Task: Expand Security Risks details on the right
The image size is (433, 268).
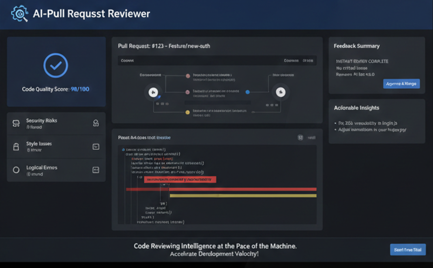Action: click(96, 123)
